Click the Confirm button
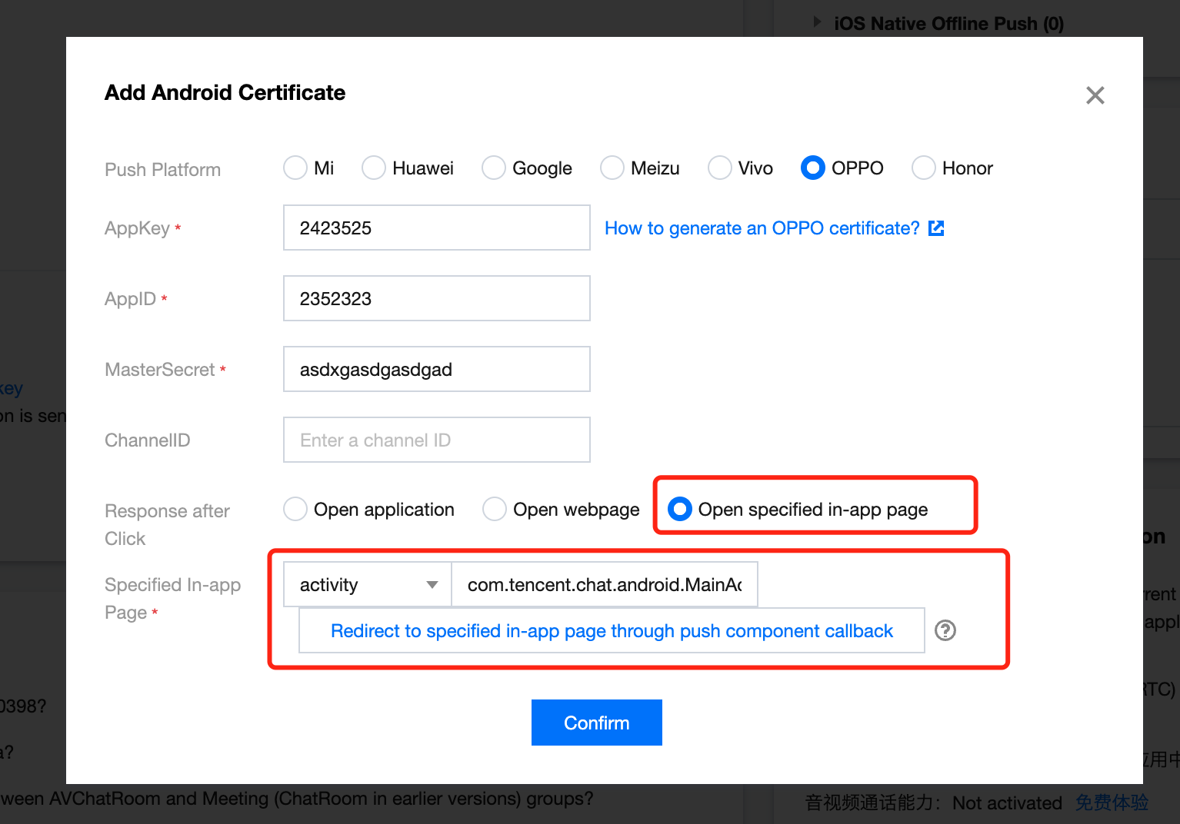The image size is (1180, 824). [x=597, y=723]
